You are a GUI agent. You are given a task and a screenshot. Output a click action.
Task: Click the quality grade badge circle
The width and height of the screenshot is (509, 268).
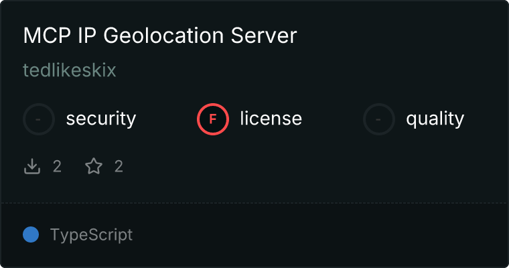(x=379, y=120)
